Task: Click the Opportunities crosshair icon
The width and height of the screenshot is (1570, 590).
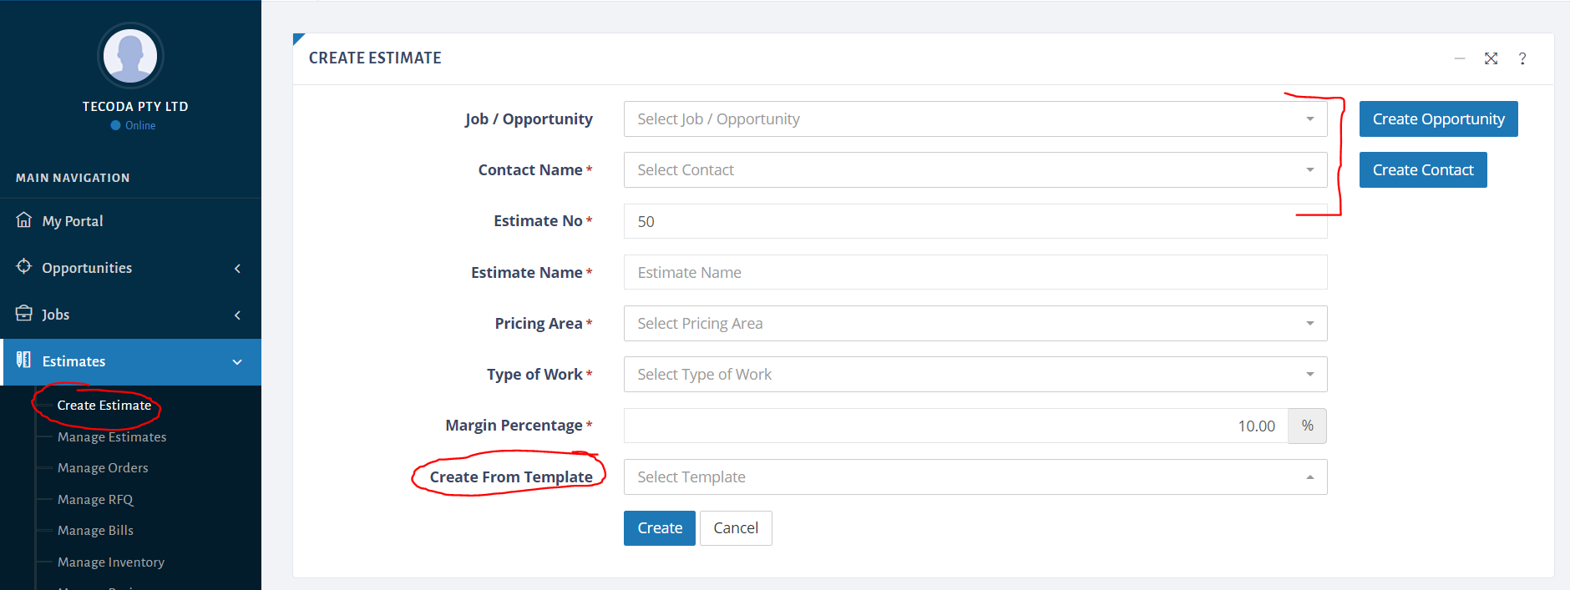Action: click(x=24, y=267)
